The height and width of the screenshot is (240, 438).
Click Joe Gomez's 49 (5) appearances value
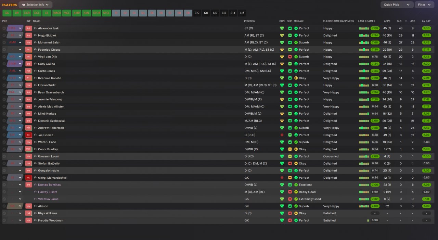pyautogui.click(x=387, y=135)
